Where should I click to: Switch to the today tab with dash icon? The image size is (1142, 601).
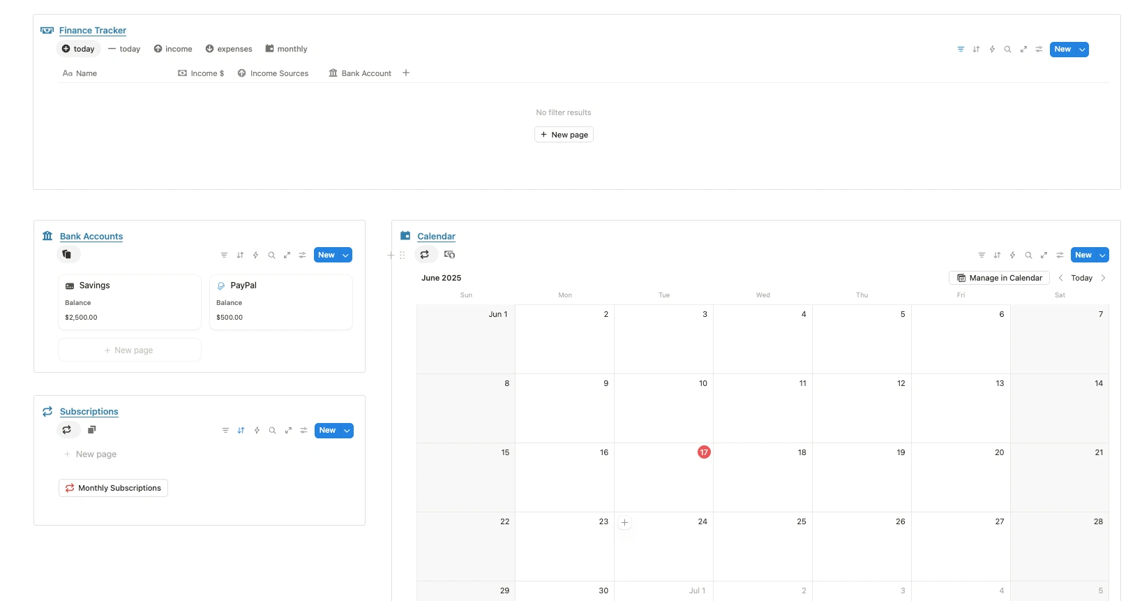click(124, 49)
